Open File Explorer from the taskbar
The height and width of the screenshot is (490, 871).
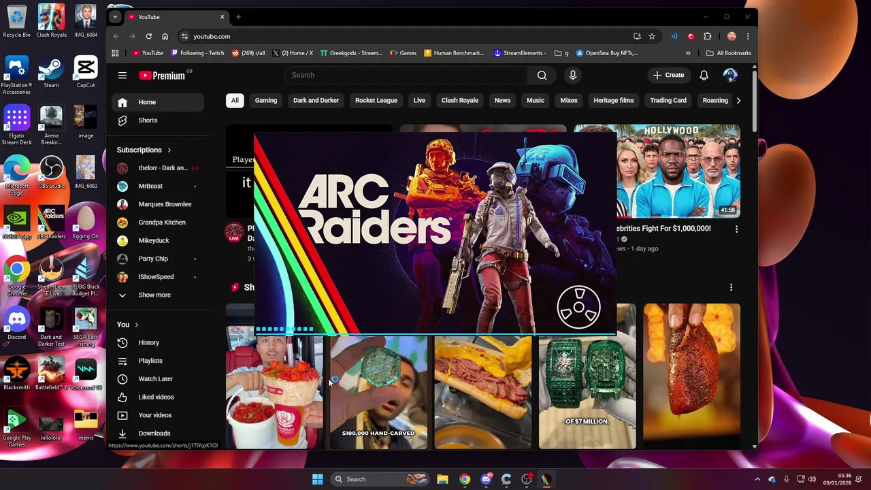point(442,479)
